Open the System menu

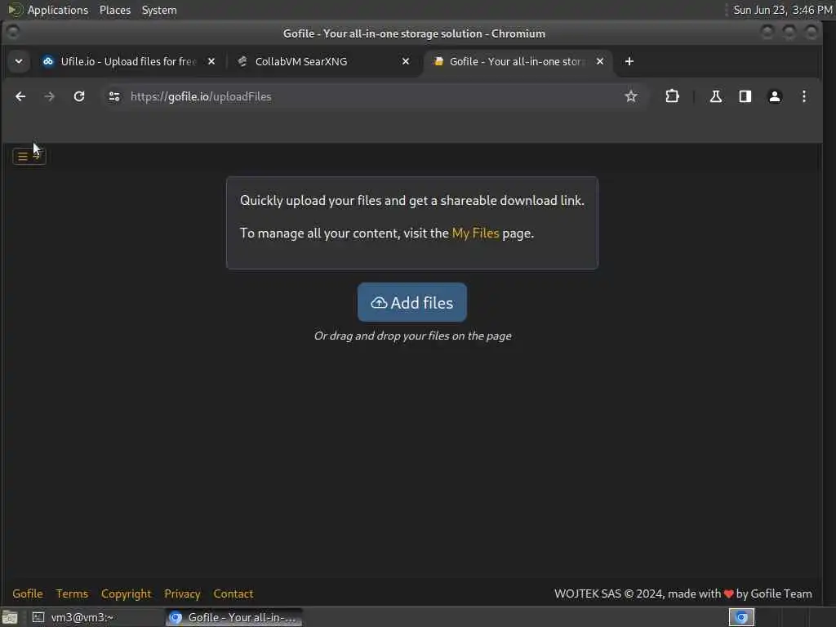[x=159, y=10]
